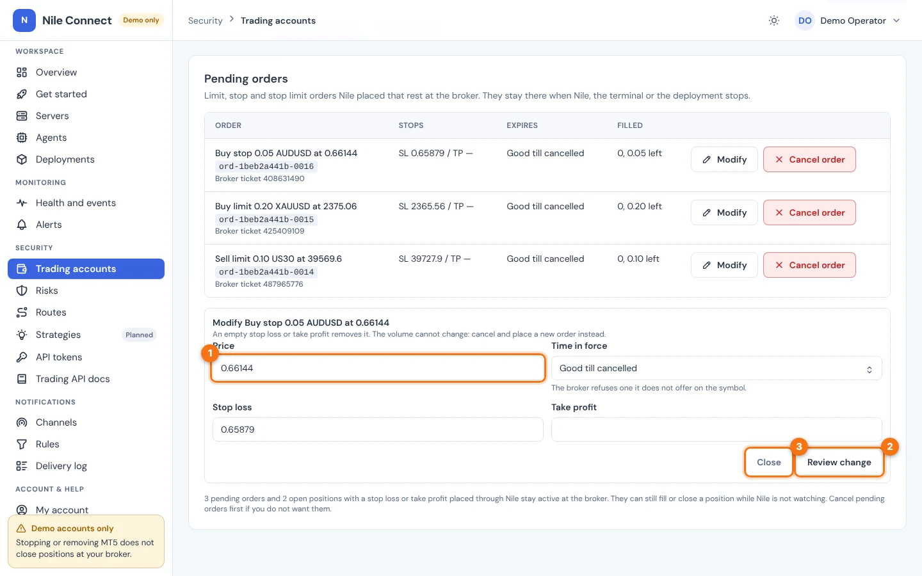Click the EXPIRES column header

click(522, 125)
